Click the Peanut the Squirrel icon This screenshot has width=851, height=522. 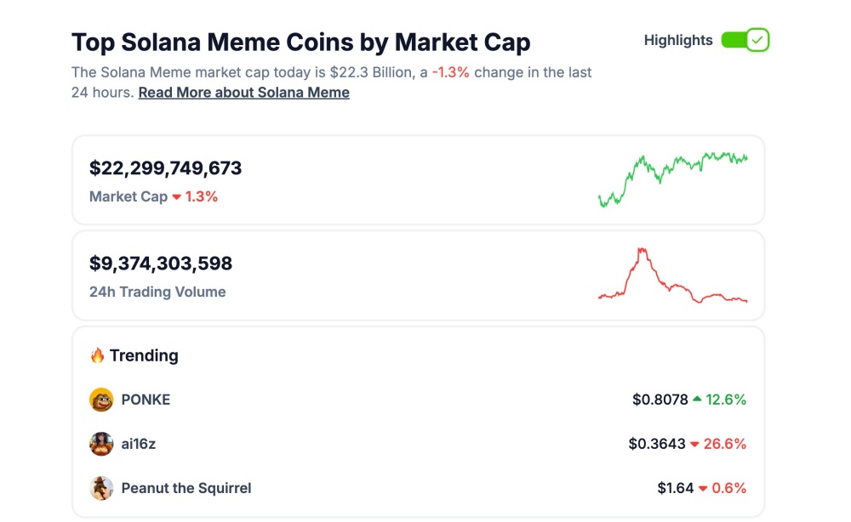101,488
